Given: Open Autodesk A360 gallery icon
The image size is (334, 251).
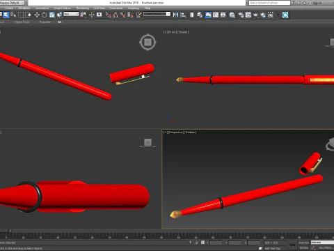Looking at the screenshot, I should [x=271, y=15].
